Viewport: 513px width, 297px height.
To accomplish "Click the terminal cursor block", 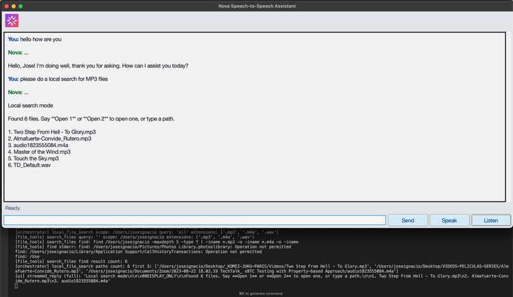I will pos(17,286).
